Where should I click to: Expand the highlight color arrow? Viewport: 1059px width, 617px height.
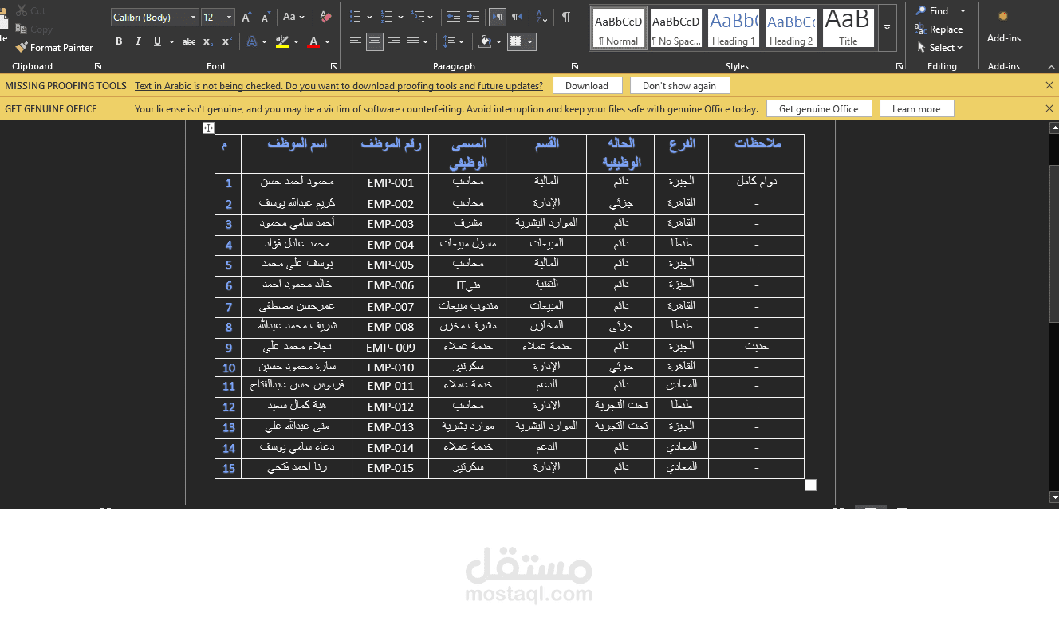point(296,41)
